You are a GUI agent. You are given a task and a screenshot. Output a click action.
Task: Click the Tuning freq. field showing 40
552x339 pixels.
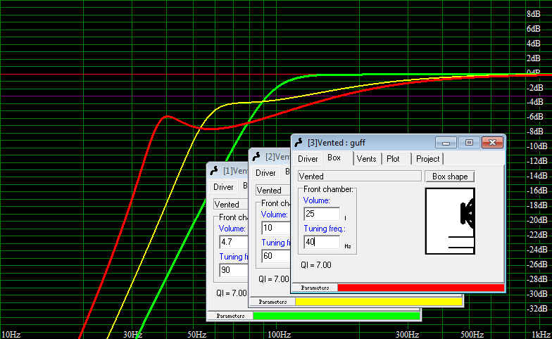tap(322, 242)
